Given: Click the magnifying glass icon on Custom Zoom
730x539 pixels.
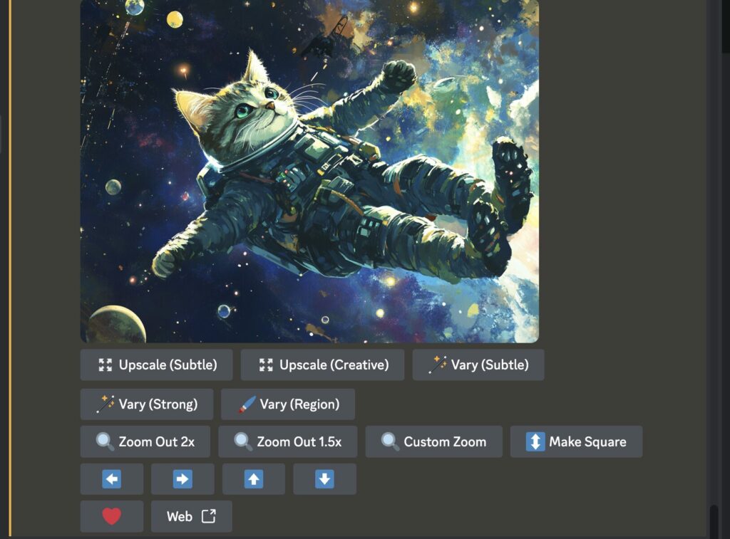Looking at the screenshot, I should pos(389,441).
